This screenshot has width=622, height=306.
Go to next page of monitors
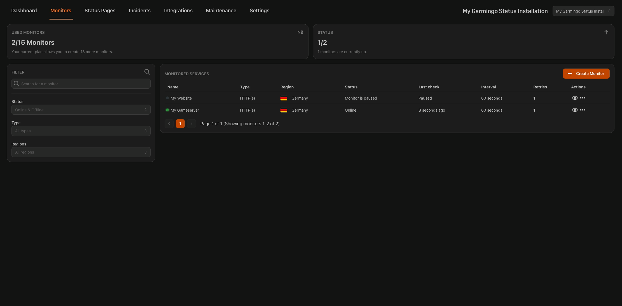click(x=191, y=124)
